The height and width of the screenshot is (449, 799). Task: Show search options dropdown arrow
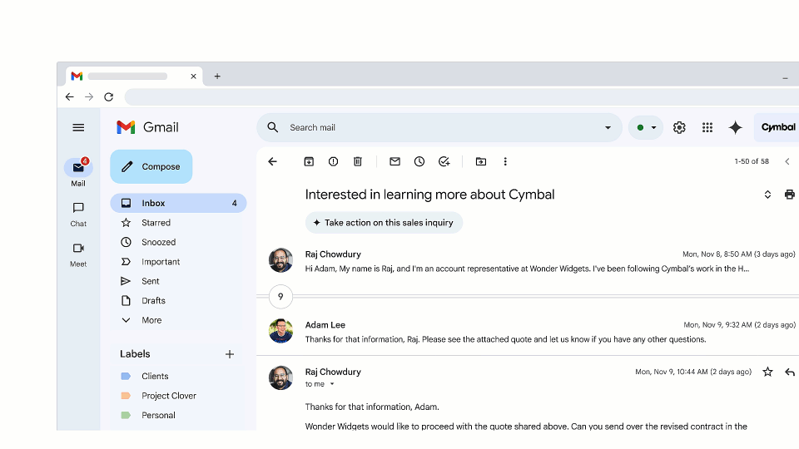coord(608,128)
